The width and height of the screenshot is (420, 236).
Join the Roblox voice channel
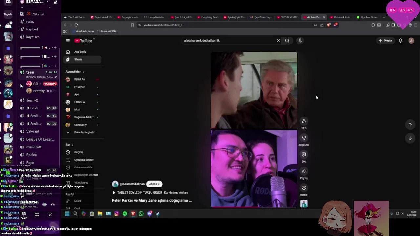pyautogui.click(x=38, y=155)
